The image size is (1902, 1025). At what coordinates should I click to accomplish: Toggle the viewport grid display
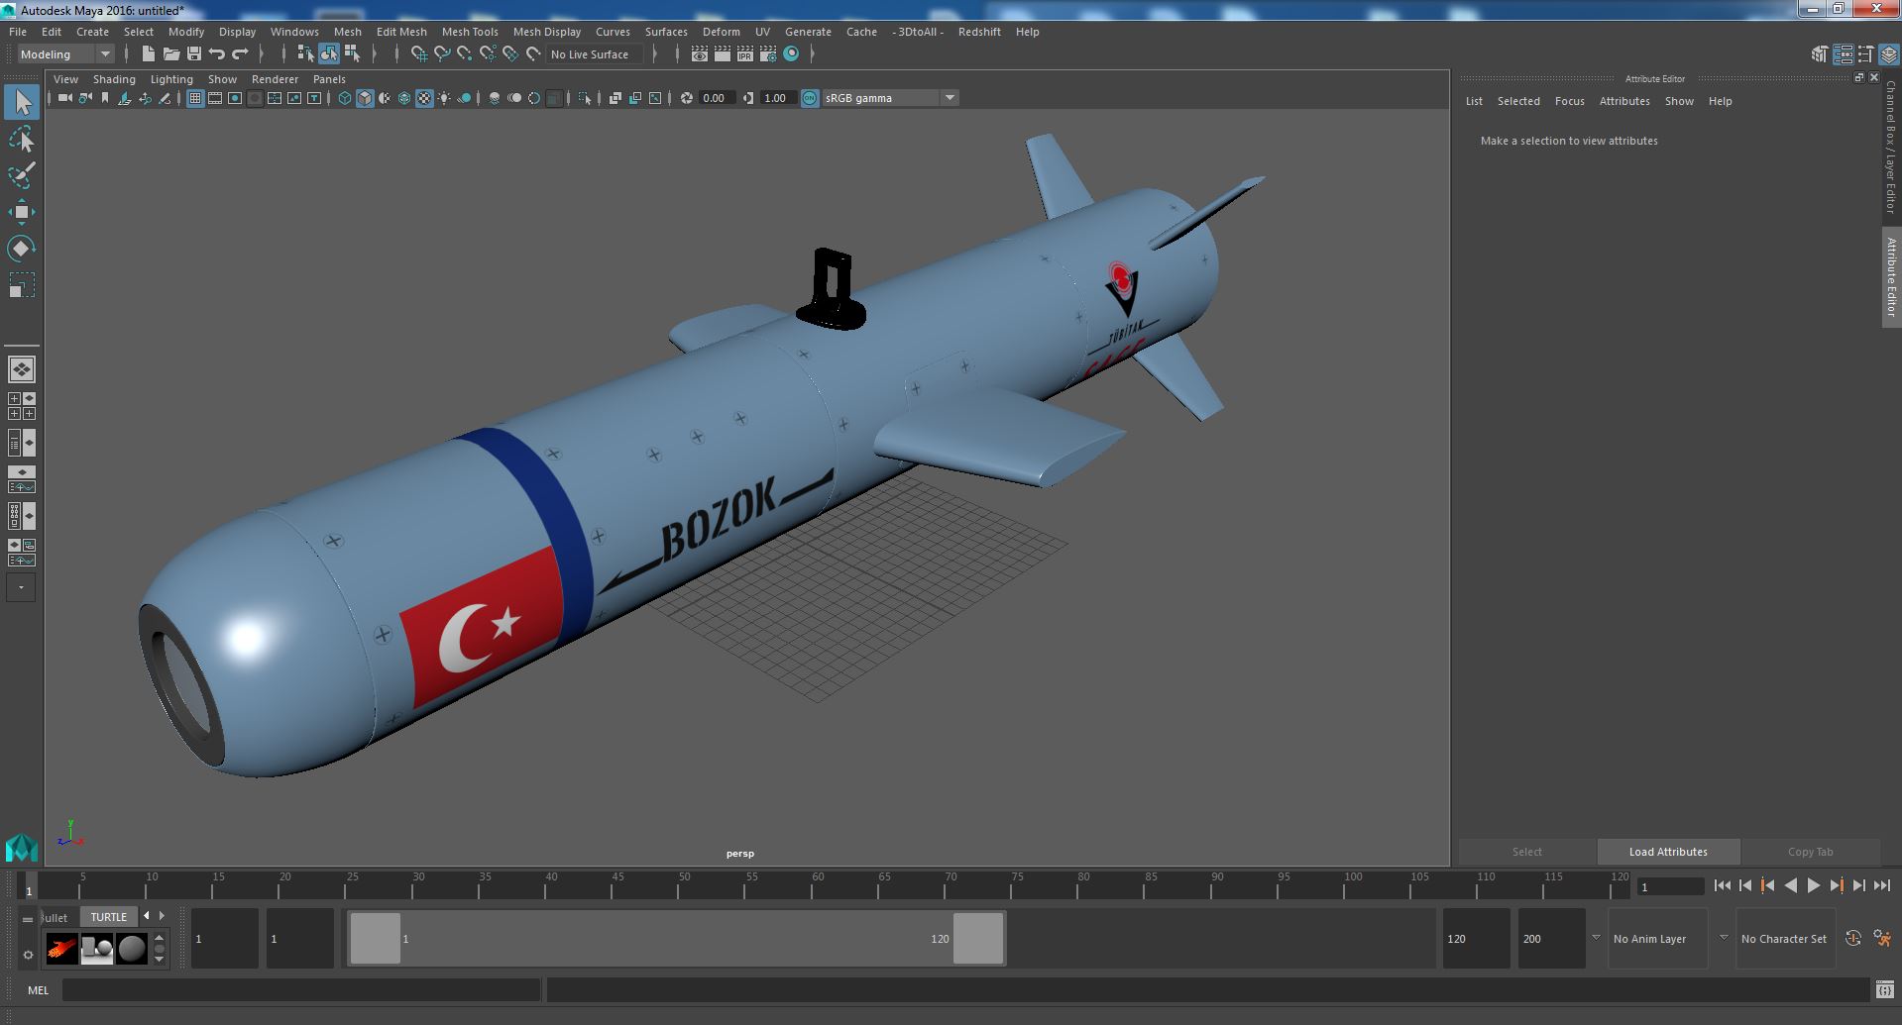pos(195,98)
